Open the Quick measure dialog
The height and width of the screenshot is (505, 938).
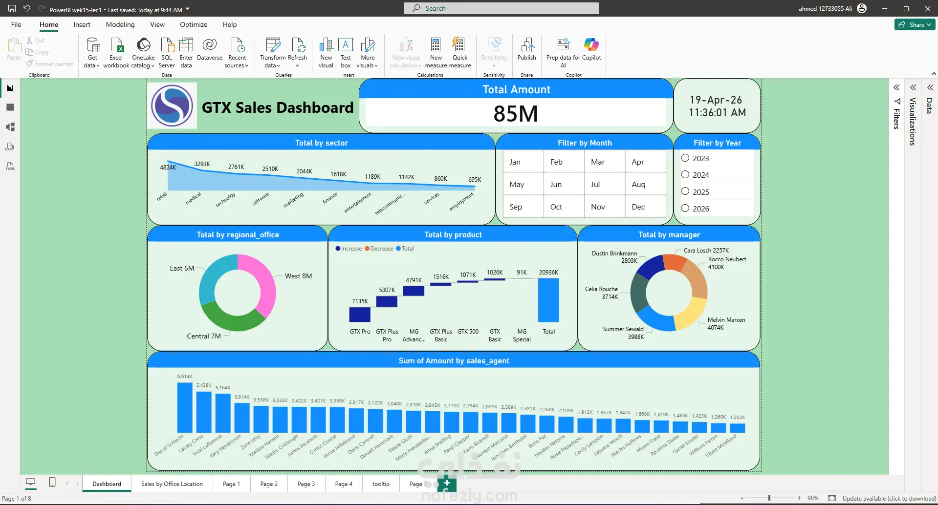pyautogui.click(x=459, y=53)
